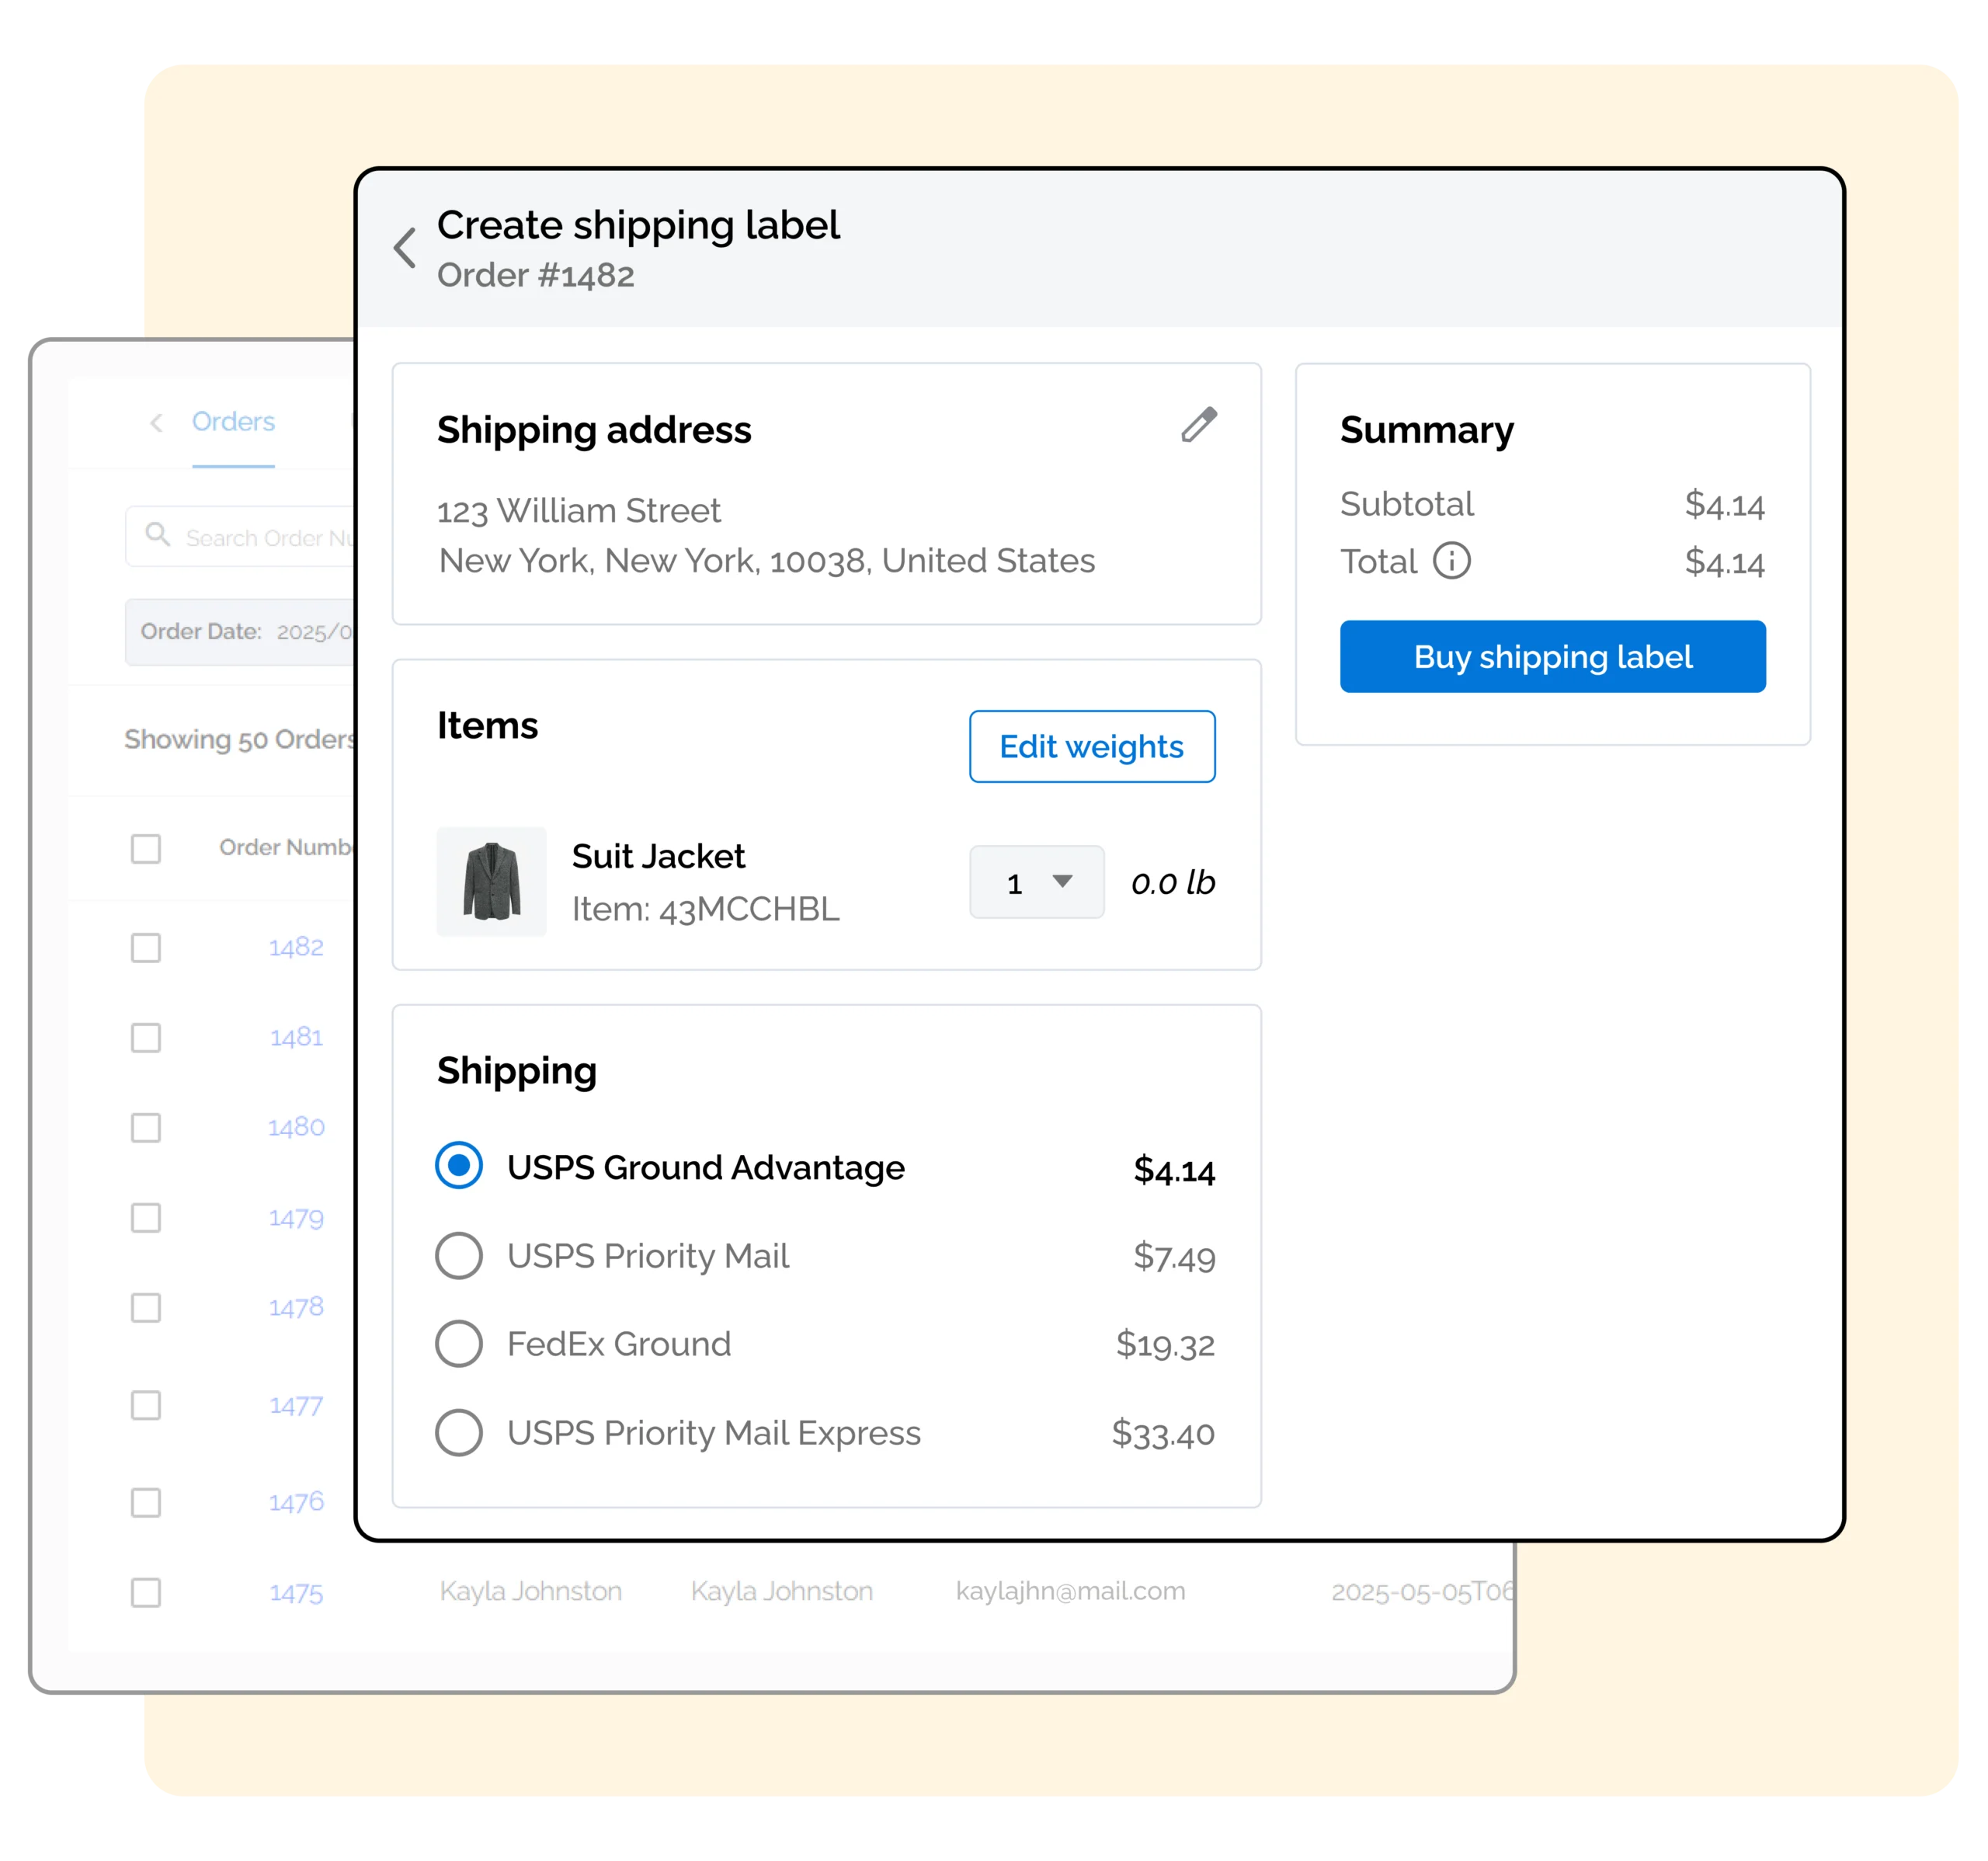This screenshot has height=1861, width=1988.
Task: Check the box for order 1480
Action: [146, 1127]
